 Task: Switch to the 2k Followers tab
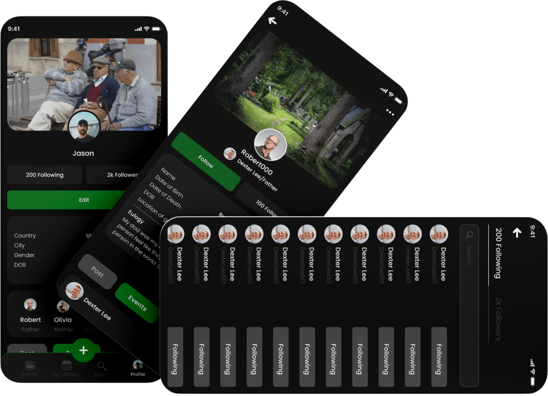pos(498,319)
